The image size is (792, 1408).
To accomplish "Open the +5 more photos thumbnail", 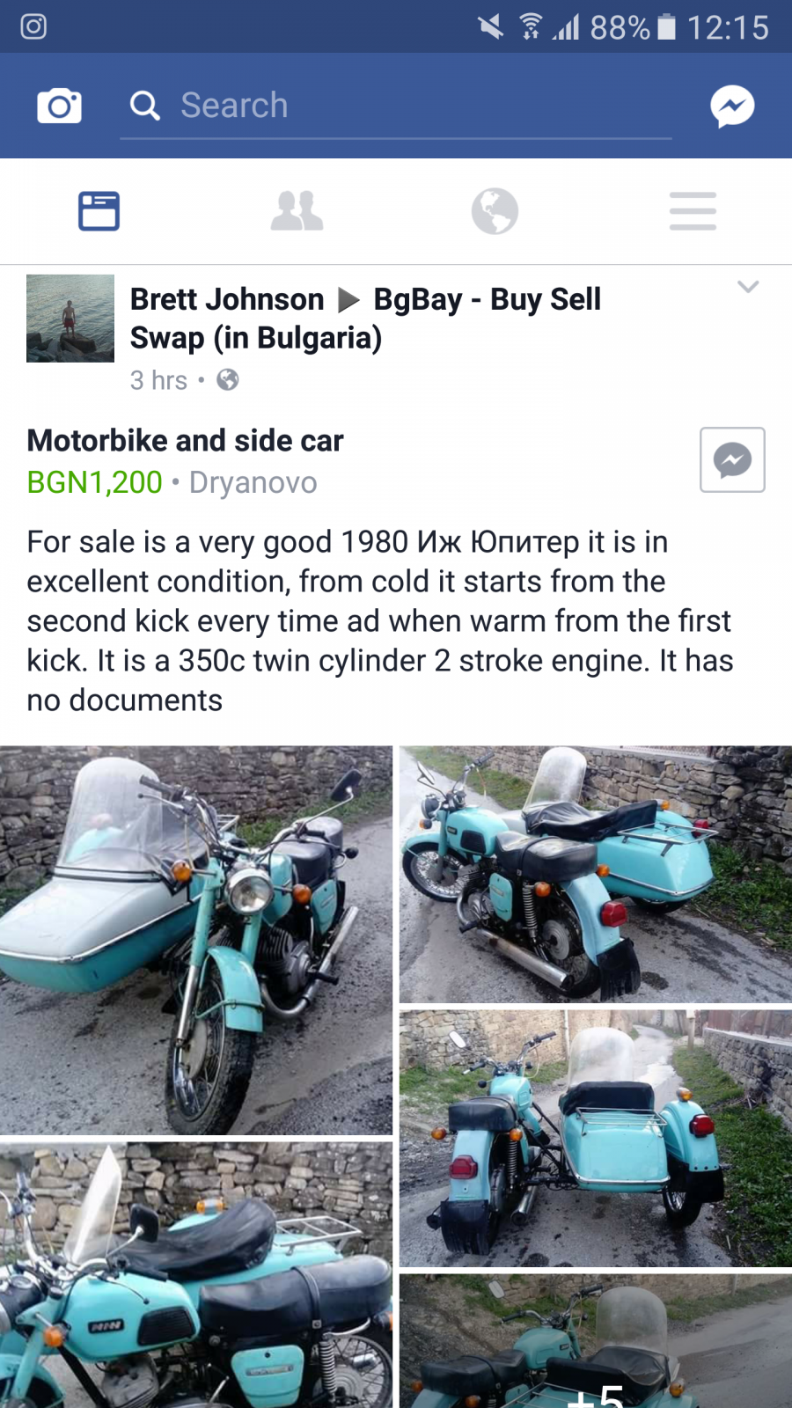I will (x=596, y=1341).
